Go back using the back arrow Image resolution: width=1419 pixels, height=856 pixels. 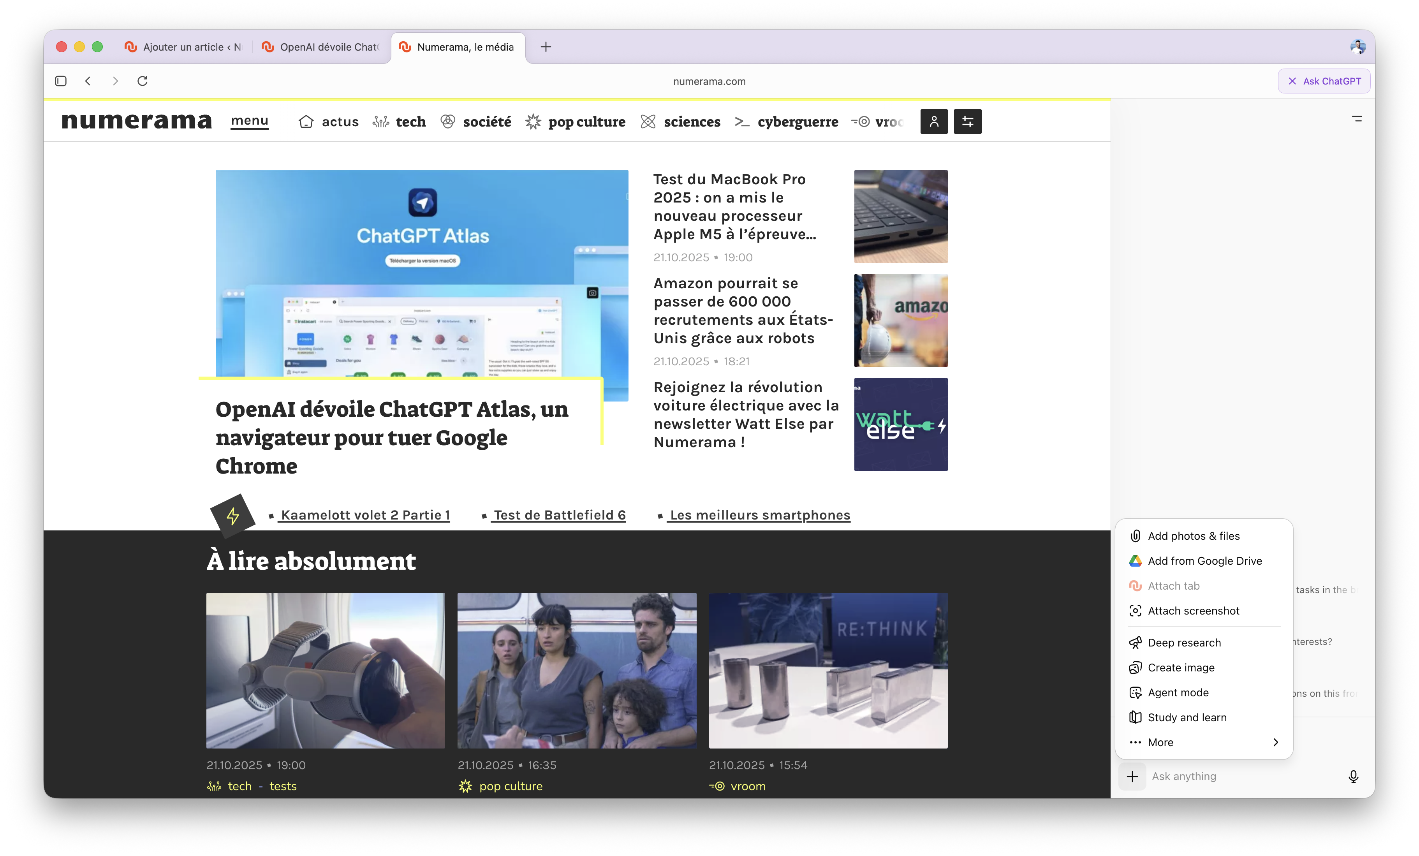pyautogui.click(x=88, y=81)
